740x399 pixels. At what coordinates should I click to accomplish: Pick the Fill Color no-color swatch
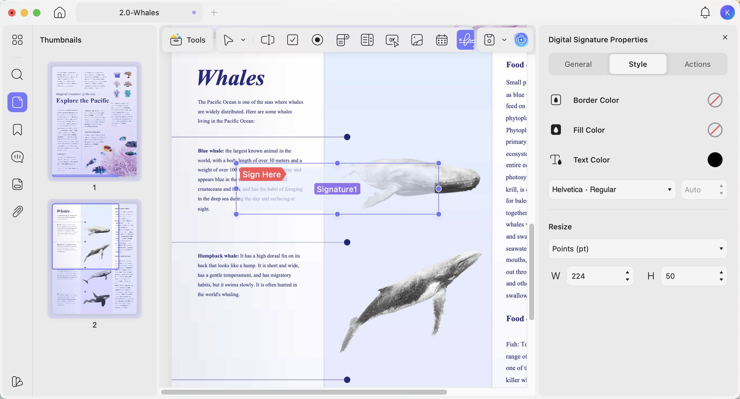click(x=715, y=130)
